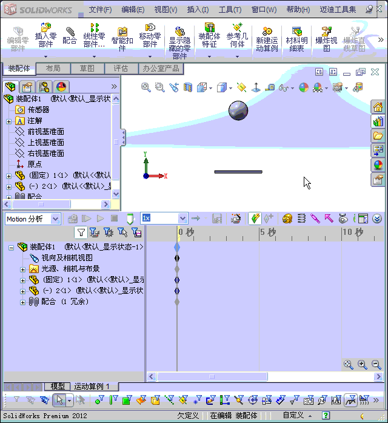Click horizontal scrollbar thumb of the timeline
This screenshot has width=388, height=423.
[x=212, y=376]
